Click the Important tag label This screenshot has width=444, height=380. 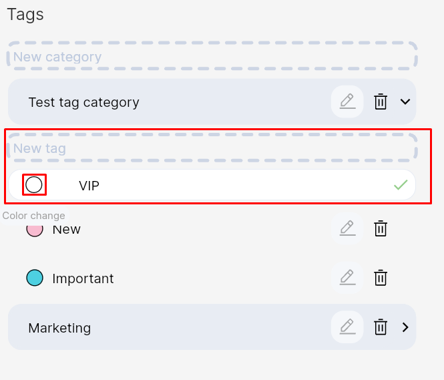click(83, 278)
